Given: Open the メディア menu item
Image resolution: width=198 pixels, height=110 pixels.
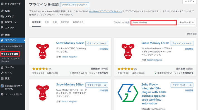Looking at the screenshot, I should coord(9,16).
